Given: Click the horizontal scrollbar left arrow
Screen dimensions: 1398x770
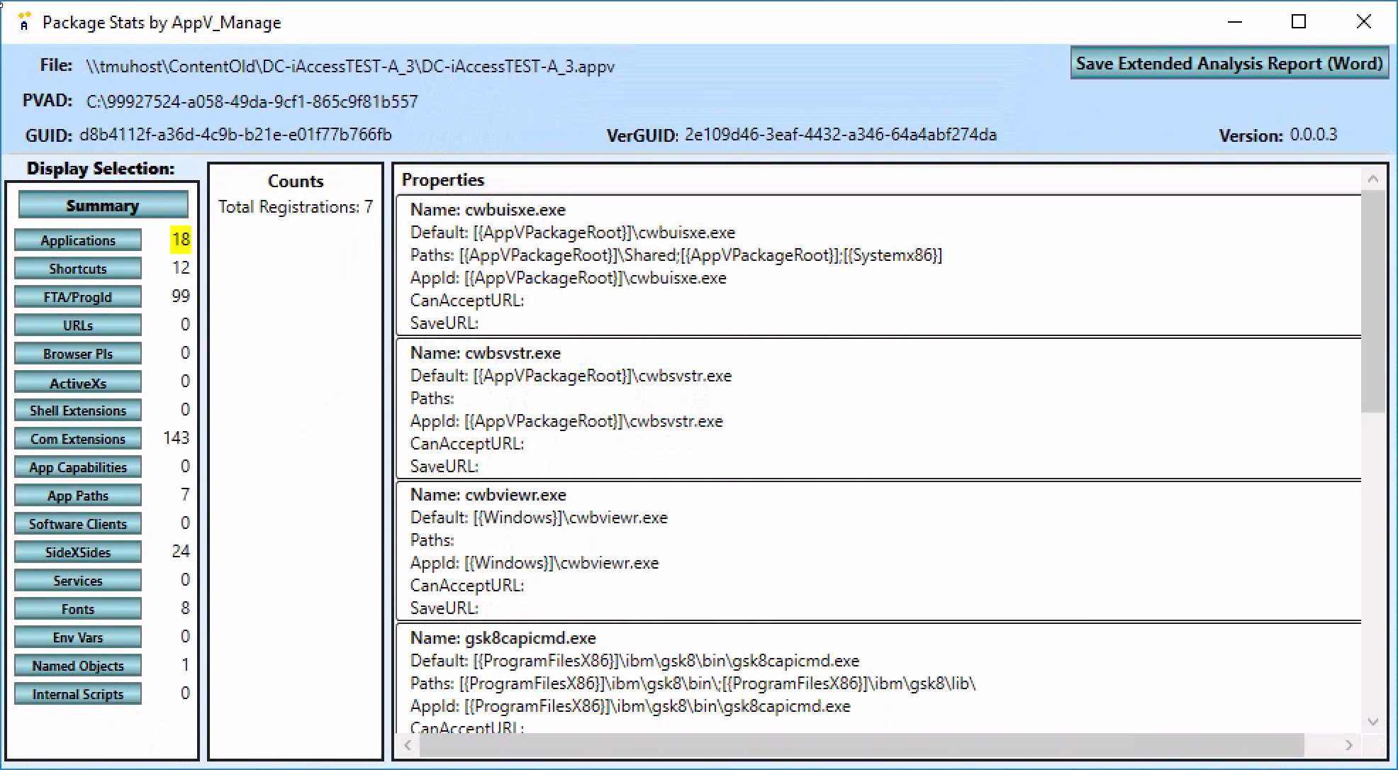Looking at the screenshot, I should (408, 745).
